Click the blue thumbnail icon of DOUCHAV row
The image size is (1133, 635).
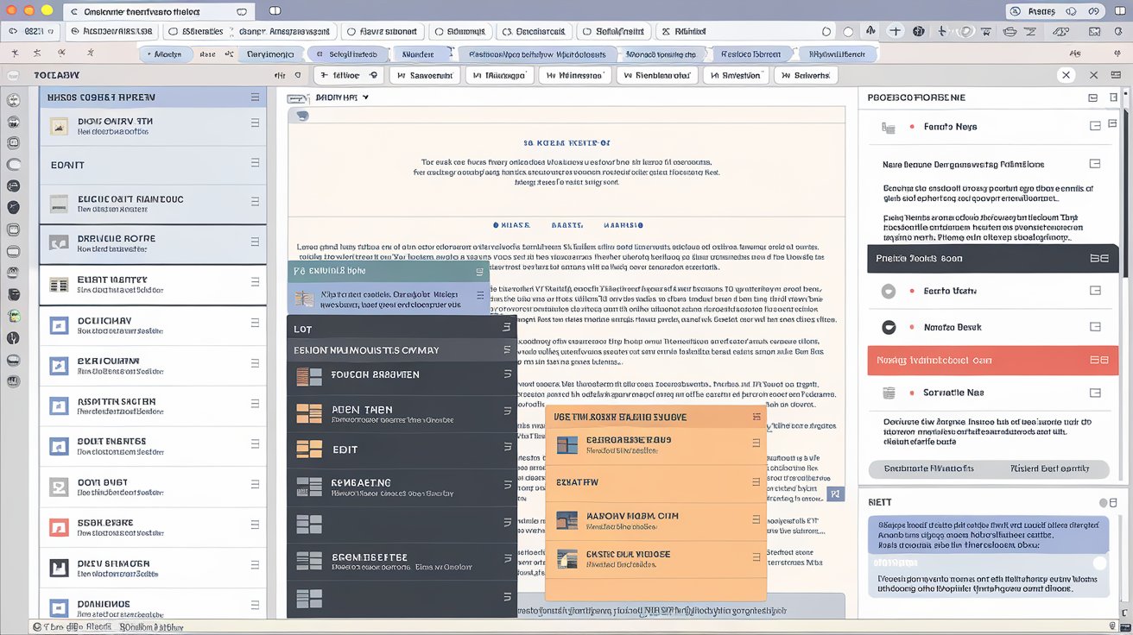tap(59, 325)
